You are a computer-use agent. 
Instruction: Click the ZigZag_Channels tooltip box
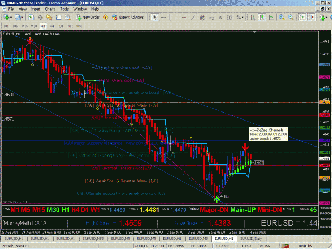(x=268, y=134)
